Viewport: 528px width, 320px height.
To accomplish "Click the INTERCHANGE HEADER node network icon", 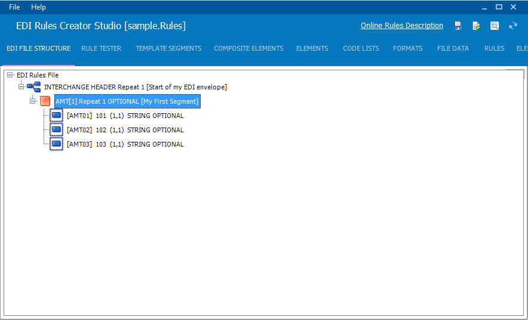I will [33, 86].
